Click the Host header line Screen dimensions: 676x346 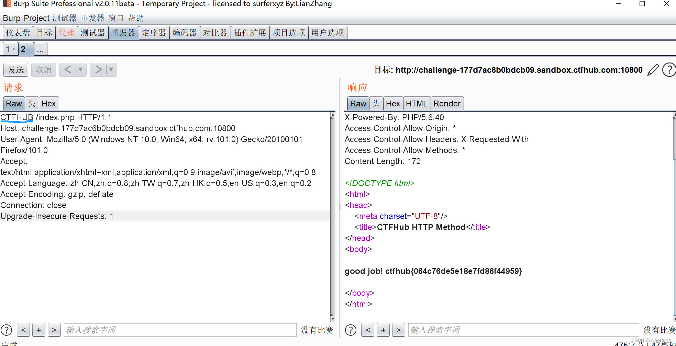pos(118,128)
